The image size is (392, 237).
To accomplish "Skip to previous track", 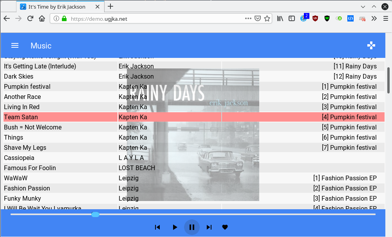I will (157, 227).
